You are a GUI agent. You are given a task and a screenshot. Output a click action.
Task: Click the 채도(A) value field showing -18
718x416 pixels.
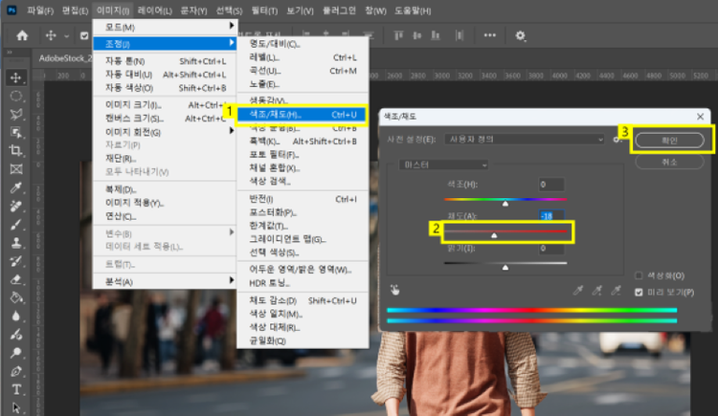550,215
